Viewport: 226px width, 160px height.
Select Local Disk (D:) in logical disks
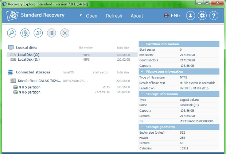(x=72, y=60)
